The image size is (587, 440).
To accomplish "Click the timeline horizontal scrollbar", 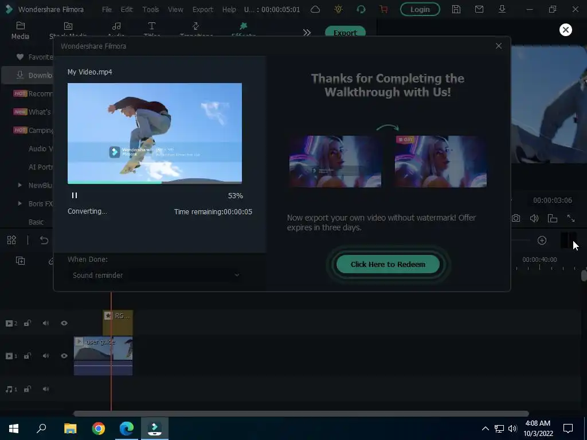I will tap(301, 414).
